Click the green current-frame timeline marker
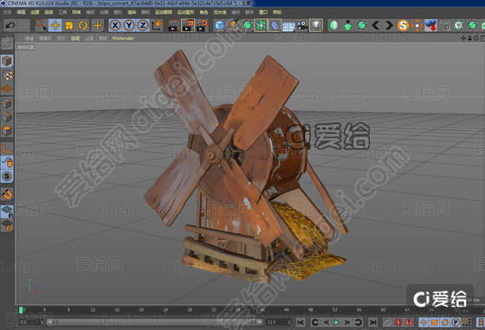Screen dimensions: 485x330 click(x=21, y=309)
